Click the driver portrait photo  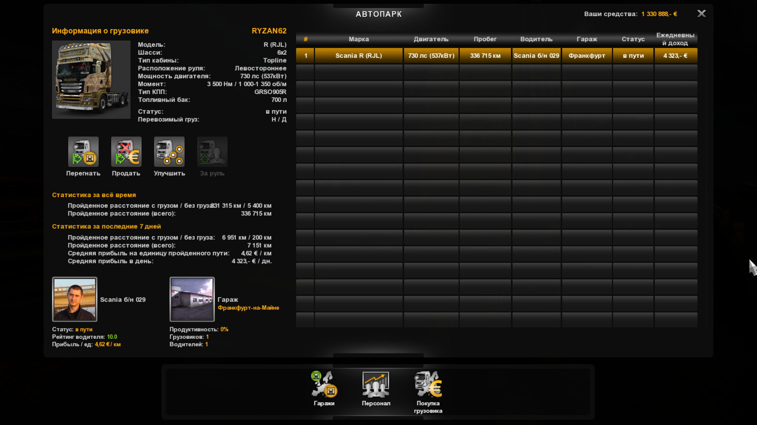[x=75, y=299]
